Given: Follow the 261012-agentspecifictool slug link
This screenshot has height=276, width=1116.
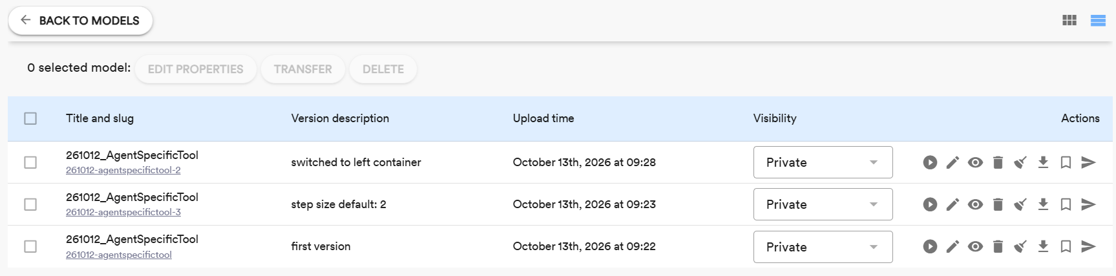Looking at the screenshot, I should pyautogui.click(x=119, y=255).
